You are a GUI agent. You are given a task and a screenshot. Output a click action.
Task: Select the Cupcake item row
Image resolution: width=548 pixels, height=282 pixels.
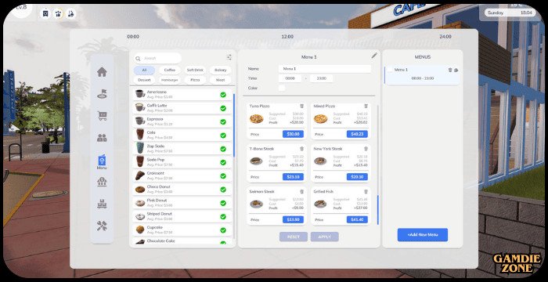point(182,230)
